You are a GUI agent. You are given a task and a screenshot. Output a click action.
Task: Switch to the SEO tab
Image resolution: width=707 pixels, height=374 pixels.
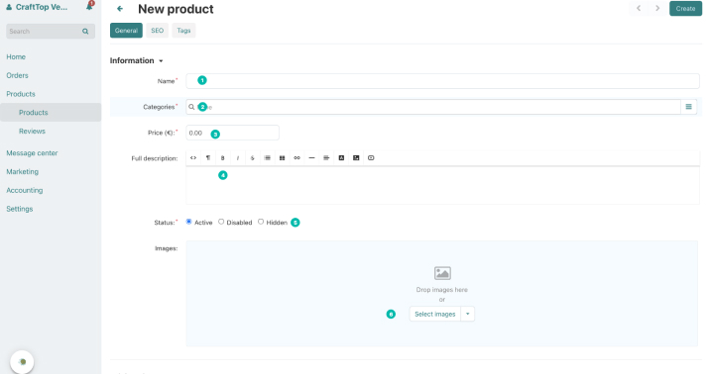(x=158, y=31)
